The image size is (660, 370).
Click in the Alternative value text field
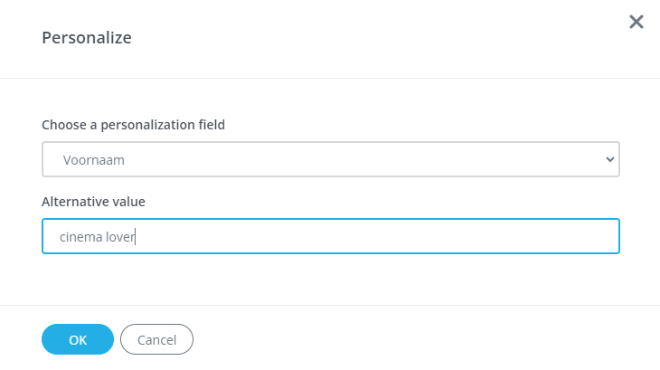click(x=330, y=236)
